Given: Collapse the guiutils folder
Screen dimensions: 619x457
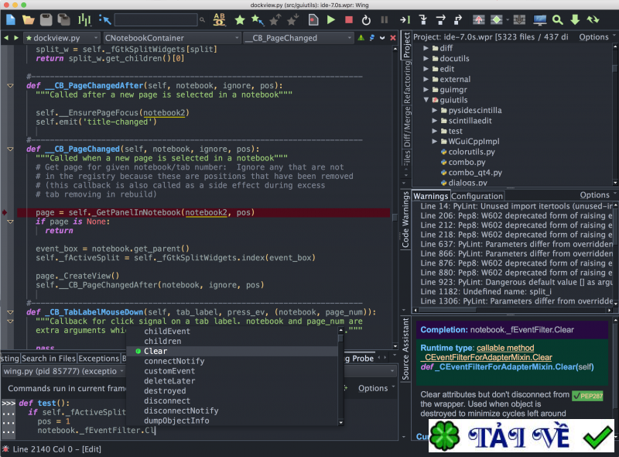Looking at the screenshot, I should (426, 100).
